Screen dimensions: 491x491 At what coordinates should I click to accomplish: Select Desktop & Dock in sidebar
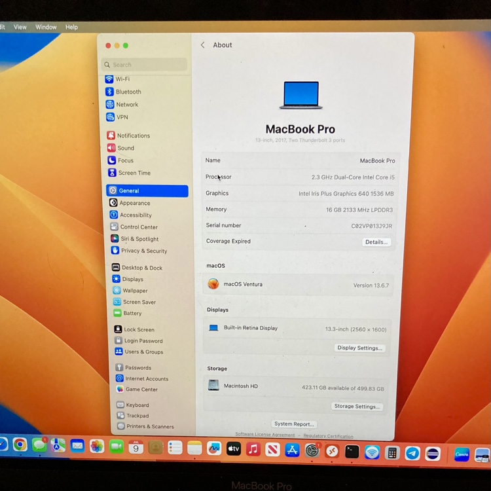click(x=137, y=267)
